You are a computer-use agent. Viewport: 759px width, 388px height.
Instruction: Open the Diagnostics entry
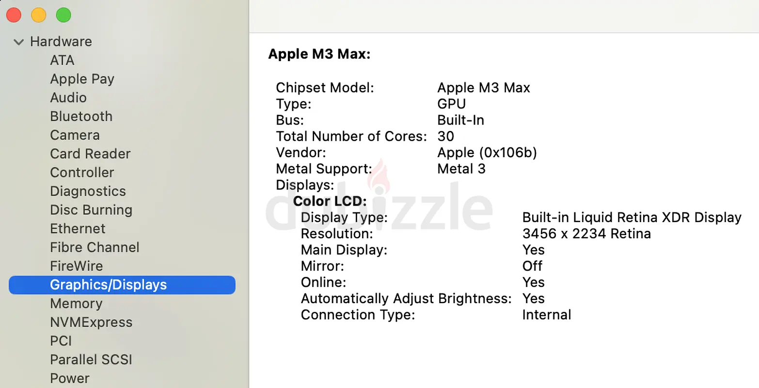88,192
